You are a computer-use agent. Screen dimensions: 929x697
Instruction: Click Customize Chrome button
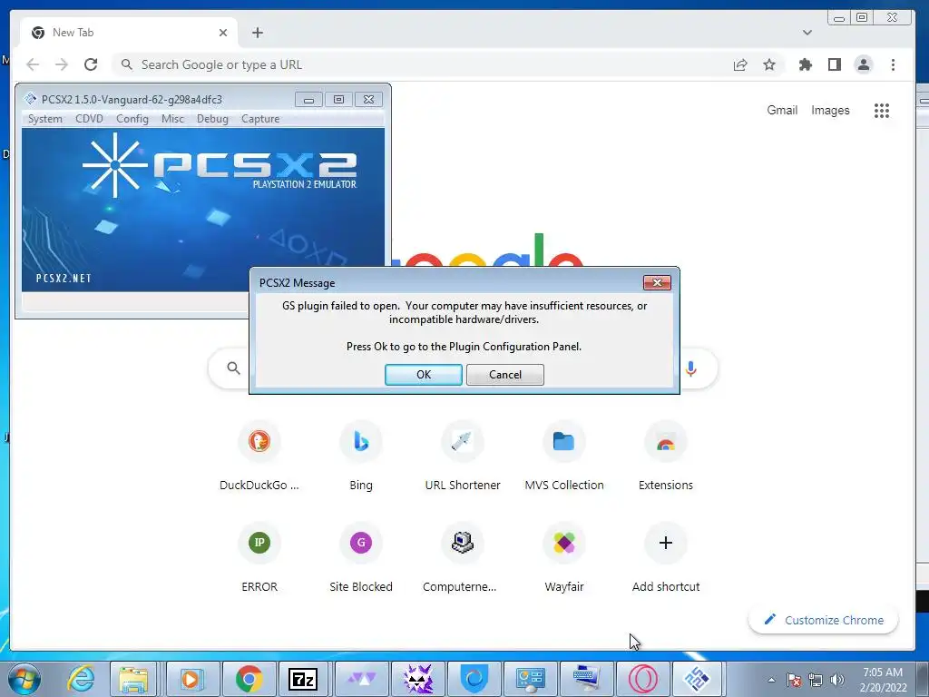824,620
